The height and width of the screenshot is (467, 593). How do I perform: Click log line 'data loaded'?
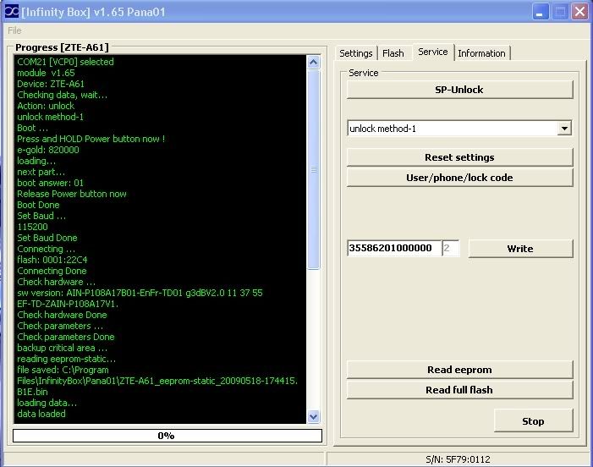pos(41,414)
